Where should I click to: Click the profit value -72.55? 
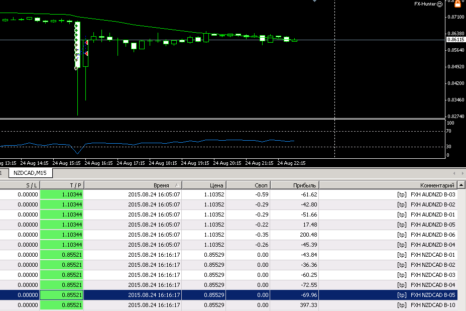(309, 285)
